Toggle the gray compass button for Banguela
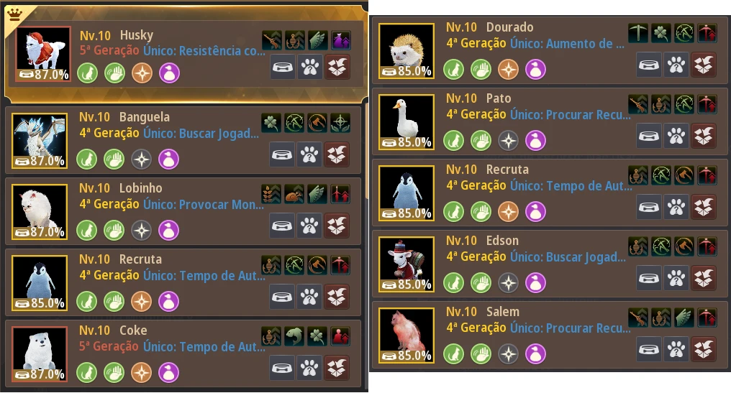The height and width of the screenshot is (393, 731). (141, 159)
